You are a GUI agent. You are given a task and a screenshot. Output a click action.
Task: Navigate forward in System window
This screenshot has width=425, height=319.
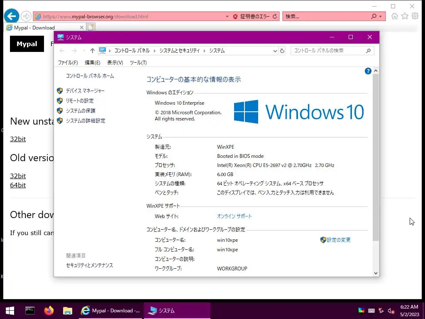[x=74, y=51]
